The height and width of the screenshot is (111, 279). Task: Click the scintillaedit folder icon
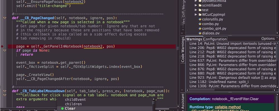pos(200,5)
